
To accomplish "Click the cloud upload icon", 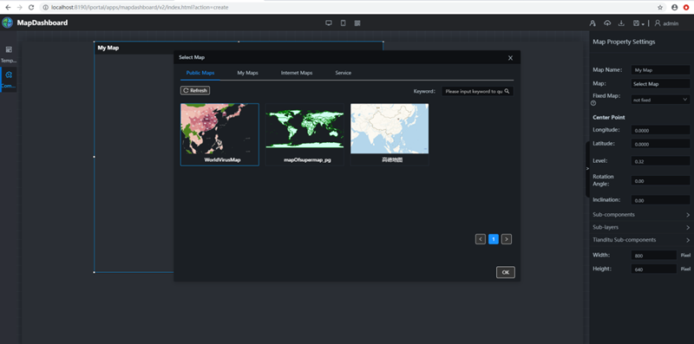I will [607, 23].
